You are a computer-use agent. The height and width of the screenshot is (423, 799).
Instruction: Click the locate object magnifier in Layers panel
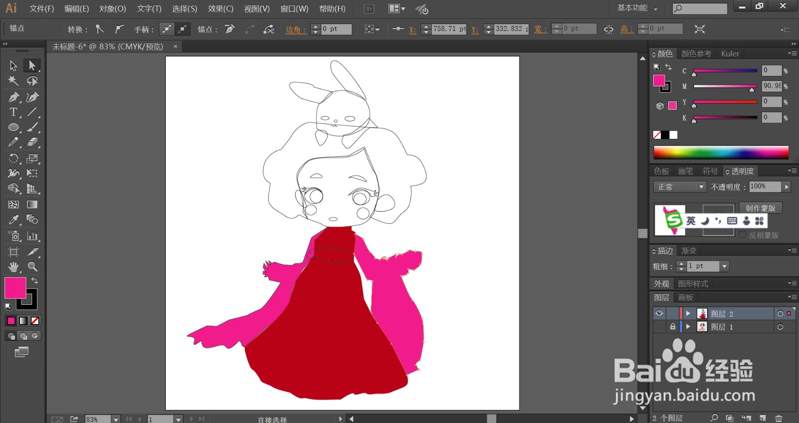pos(714,418)
